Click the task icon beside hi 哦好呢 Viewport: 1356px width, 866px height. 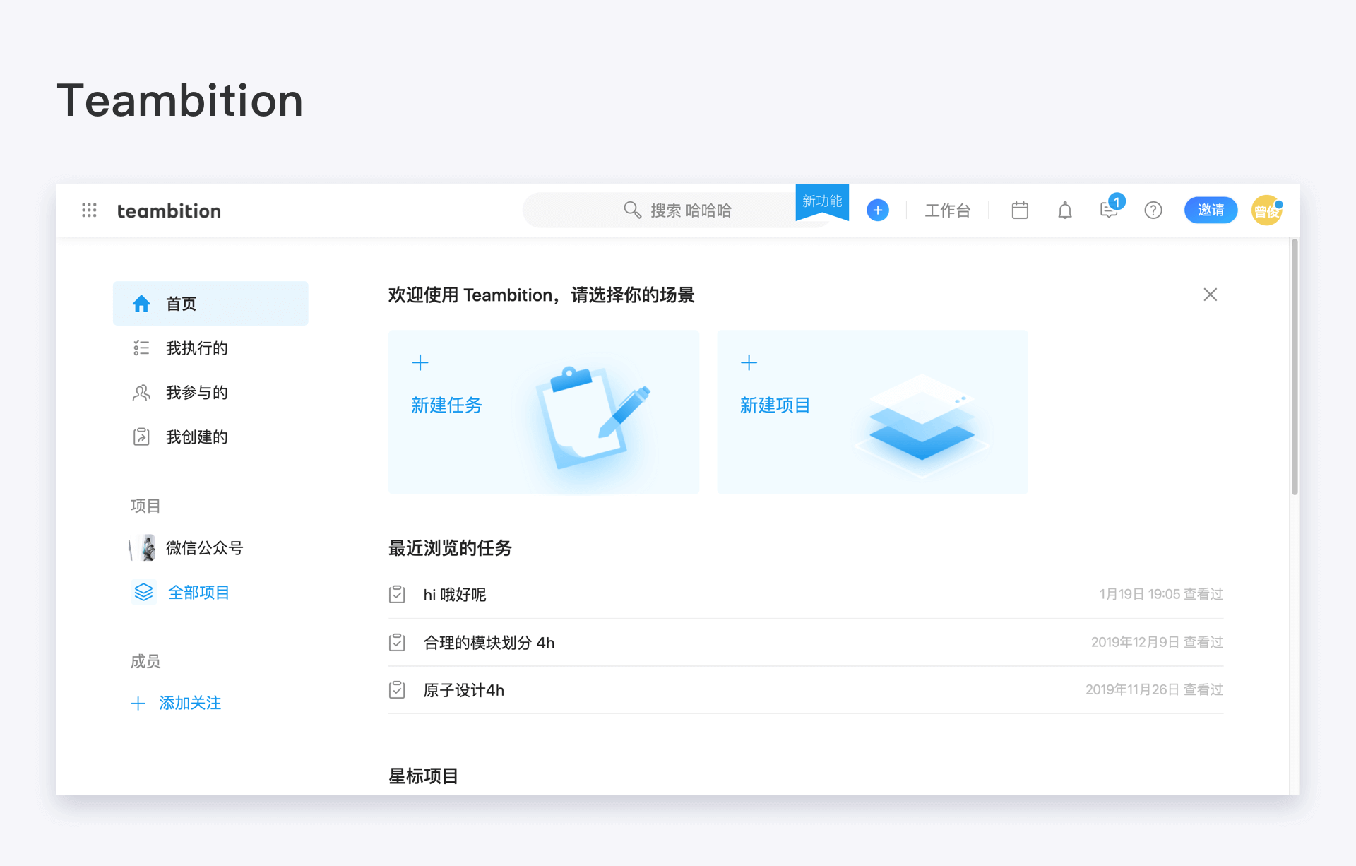(x=397, y=594)
